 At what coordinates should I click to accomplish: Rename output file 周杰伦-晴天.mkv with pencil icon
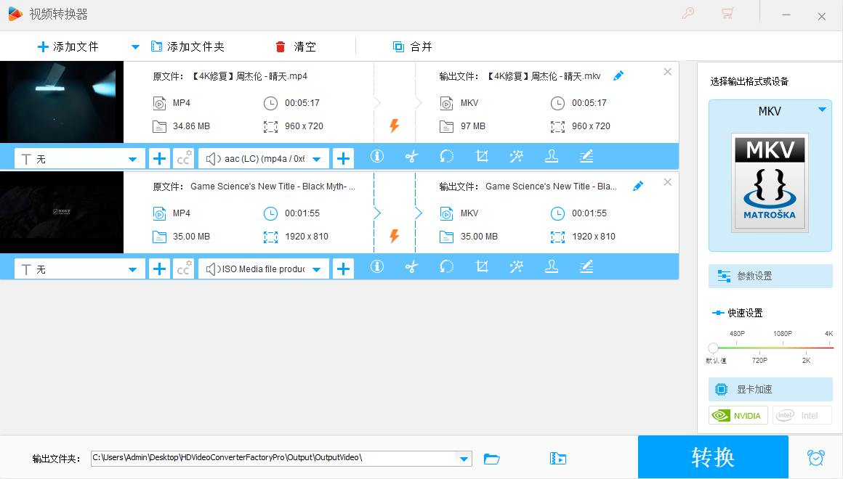click(618, 76)
